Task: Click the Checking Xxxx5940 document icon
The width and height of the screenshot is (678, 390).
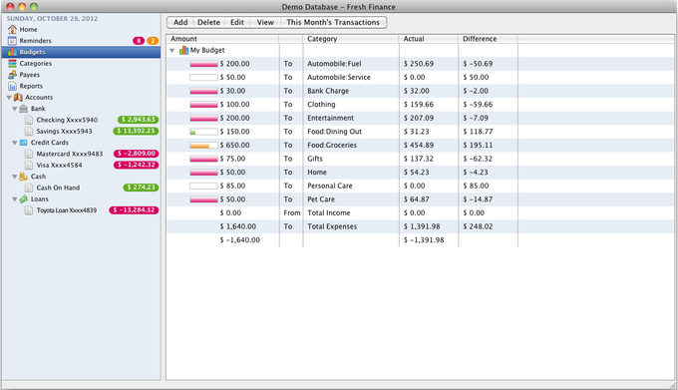Action: click(x=29, y=120)
